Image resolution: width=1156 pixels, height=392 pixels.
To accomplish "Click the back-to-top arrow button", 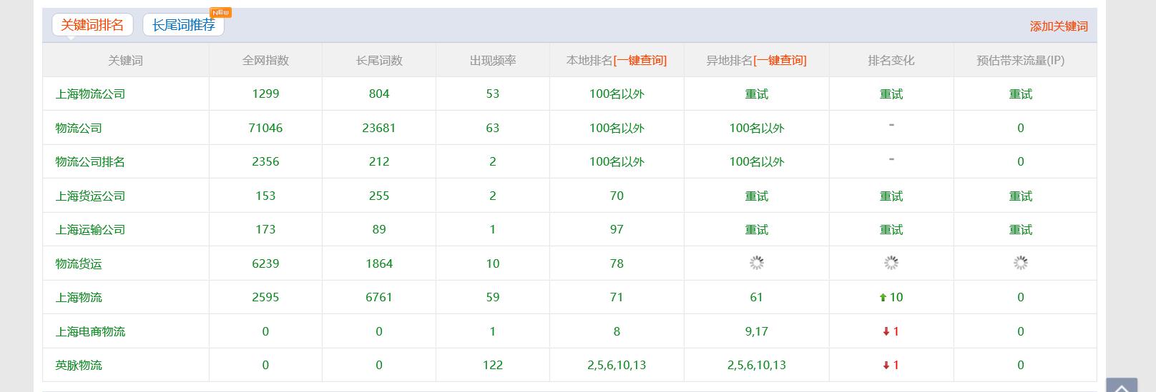I will [1122, 386].
